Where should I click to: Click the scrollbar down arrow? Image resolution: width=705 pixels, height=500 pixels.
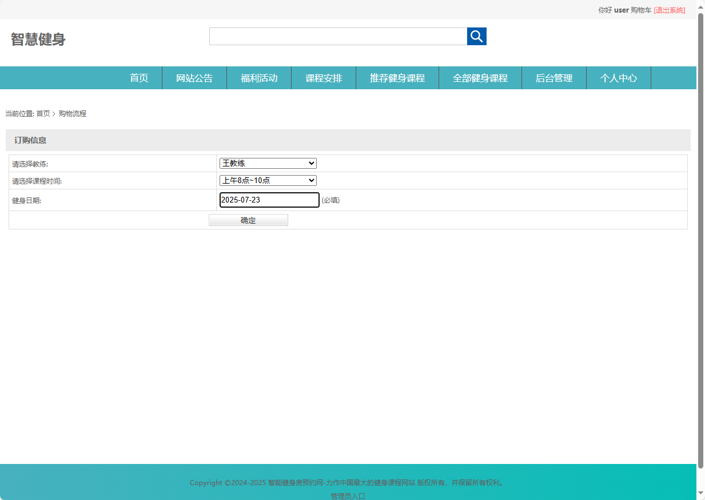coord(700,493)
